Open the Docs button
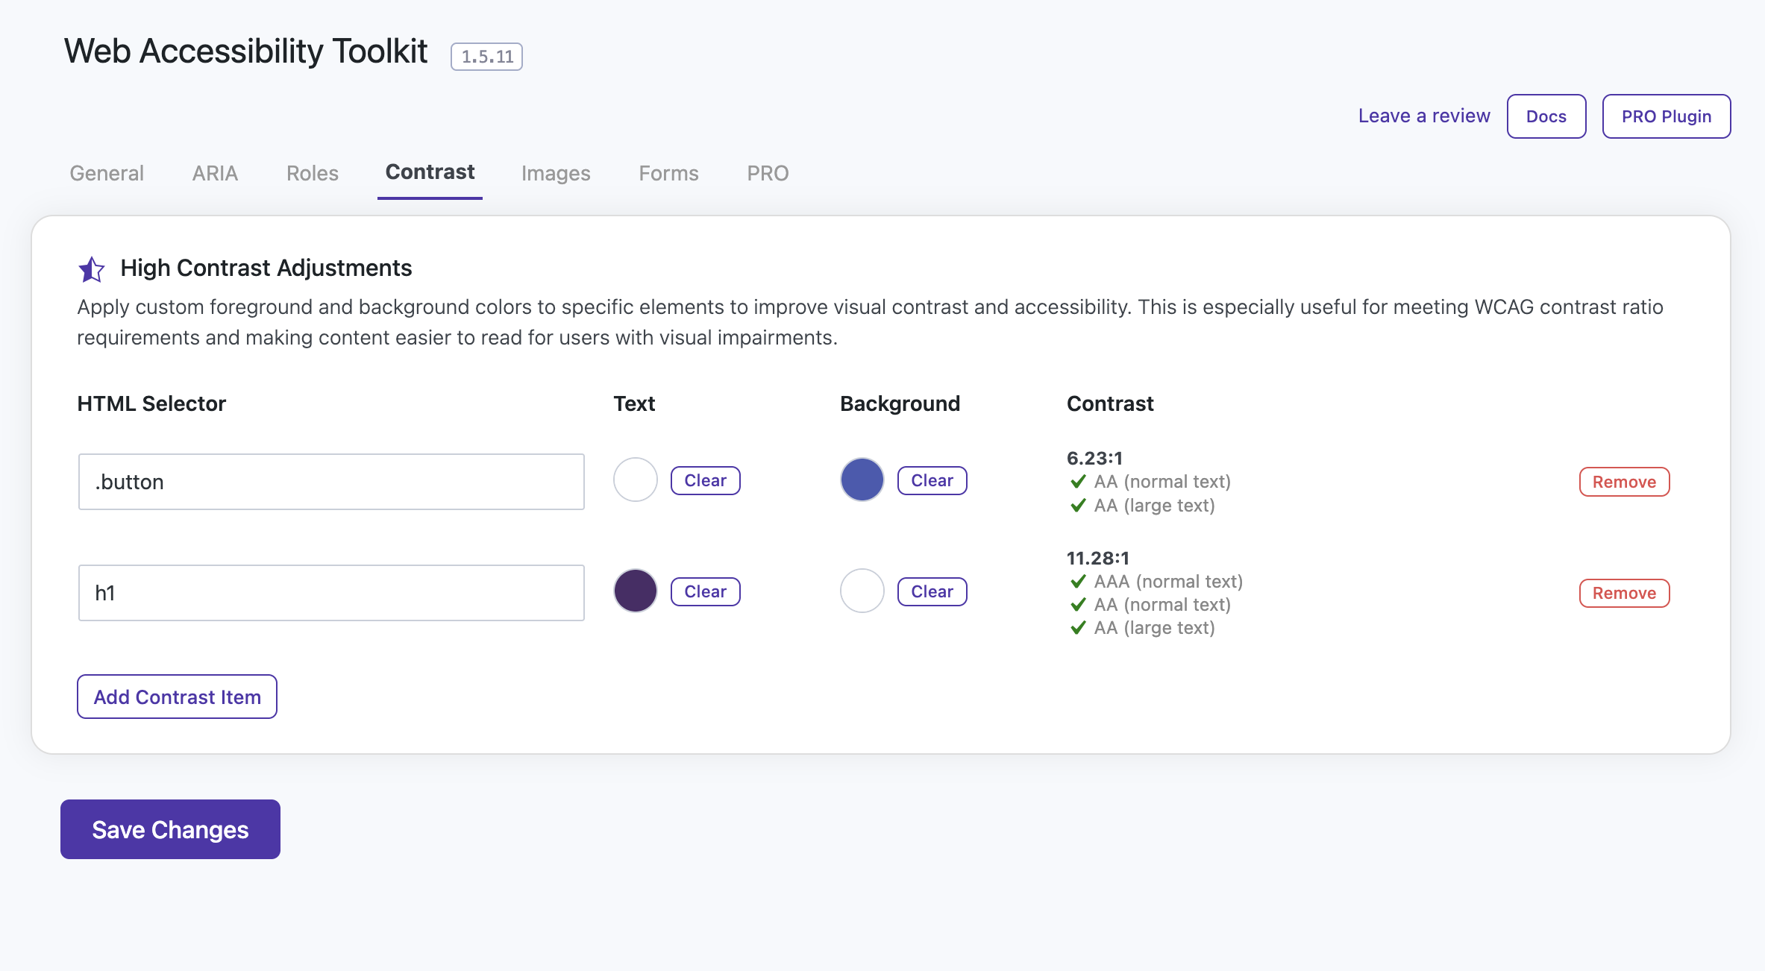Screen dimensions: 1765x971 click(x=1546, y=116)
